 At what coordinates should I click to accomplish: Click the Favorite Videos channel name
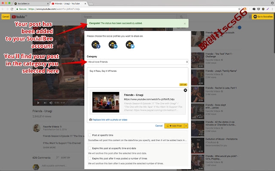click(51, 127)
